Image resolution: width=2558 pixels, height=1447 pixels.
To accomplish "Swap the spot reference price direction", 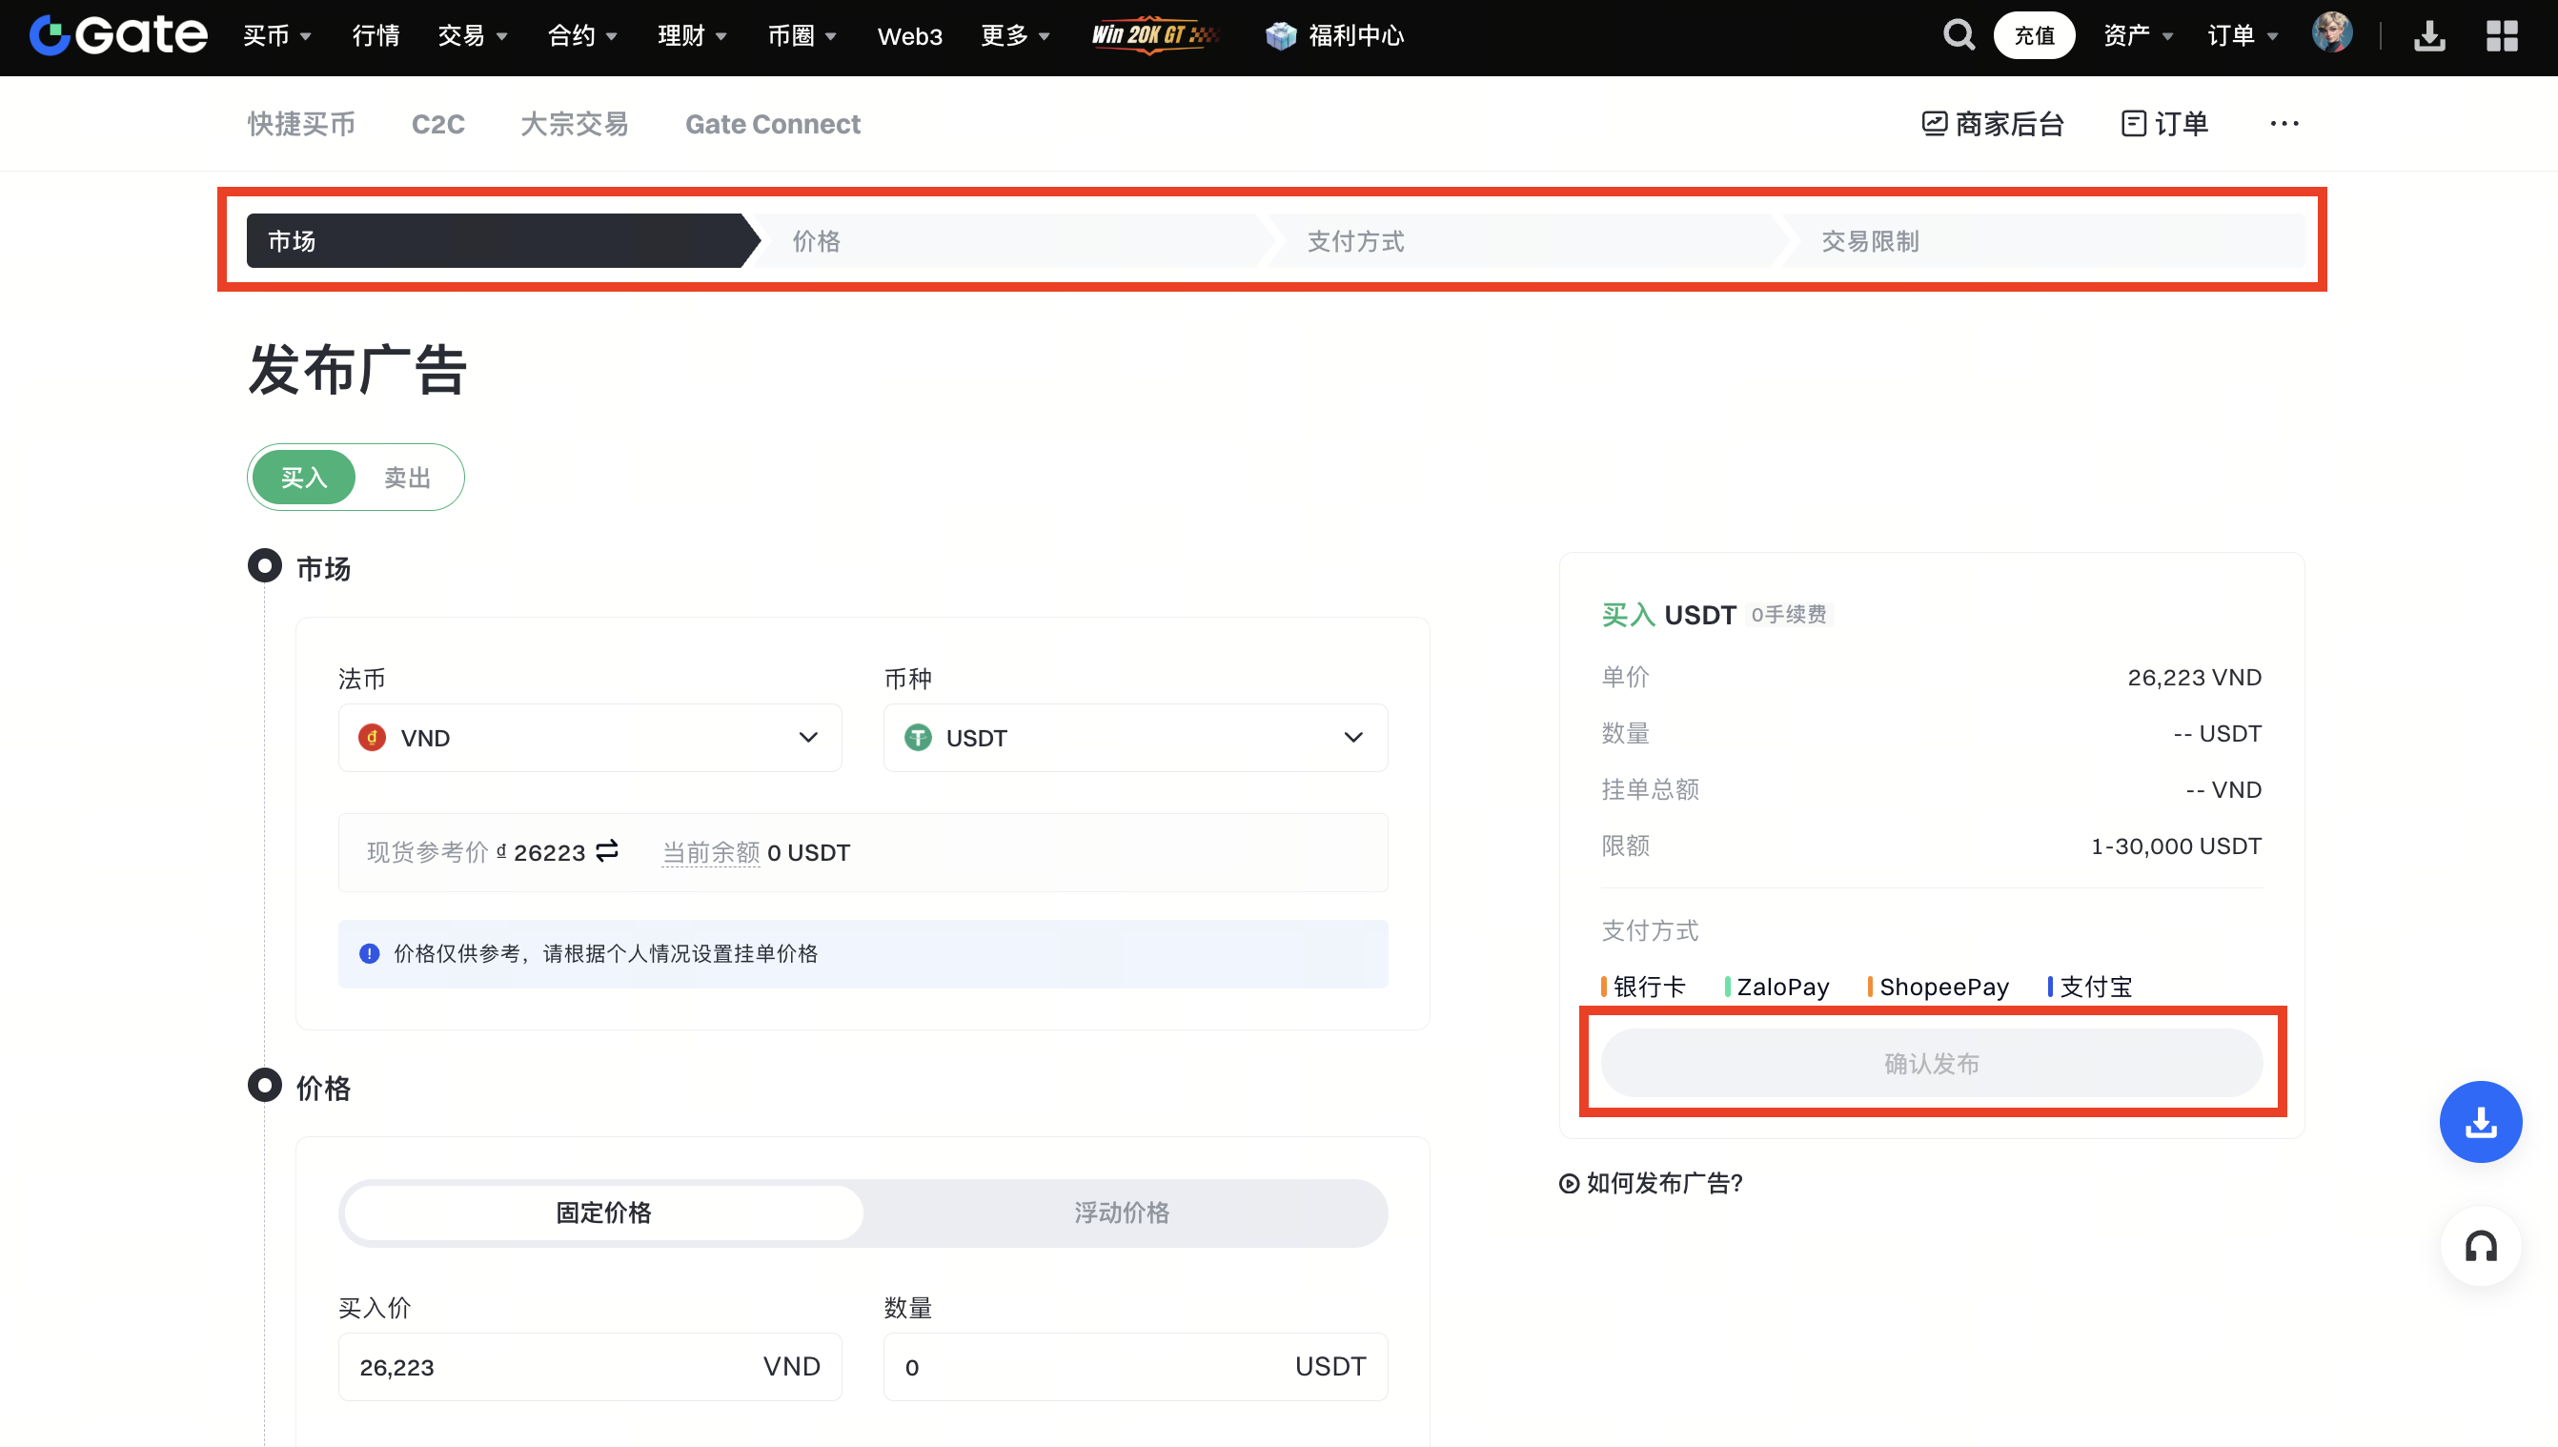I will coord(607,850).
